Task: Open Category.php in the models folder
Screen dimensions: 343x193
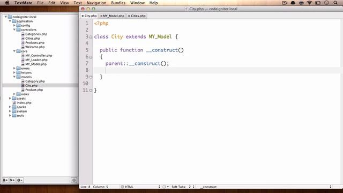Action: pyautogui.click(x=35, y=81)
